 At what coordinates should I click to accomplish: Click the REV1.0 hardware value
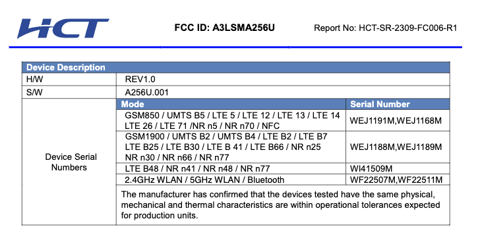pos(140,80)
